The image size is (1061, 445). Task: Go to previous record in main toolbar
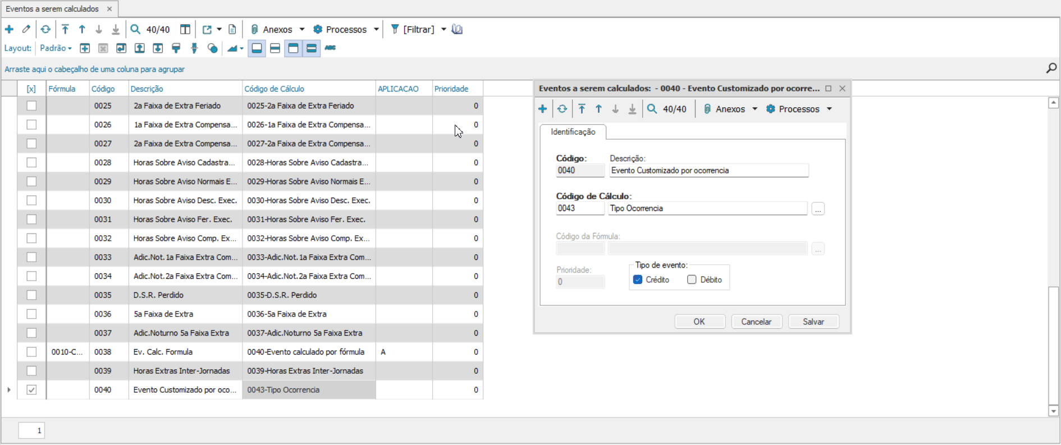click(82, 29)
